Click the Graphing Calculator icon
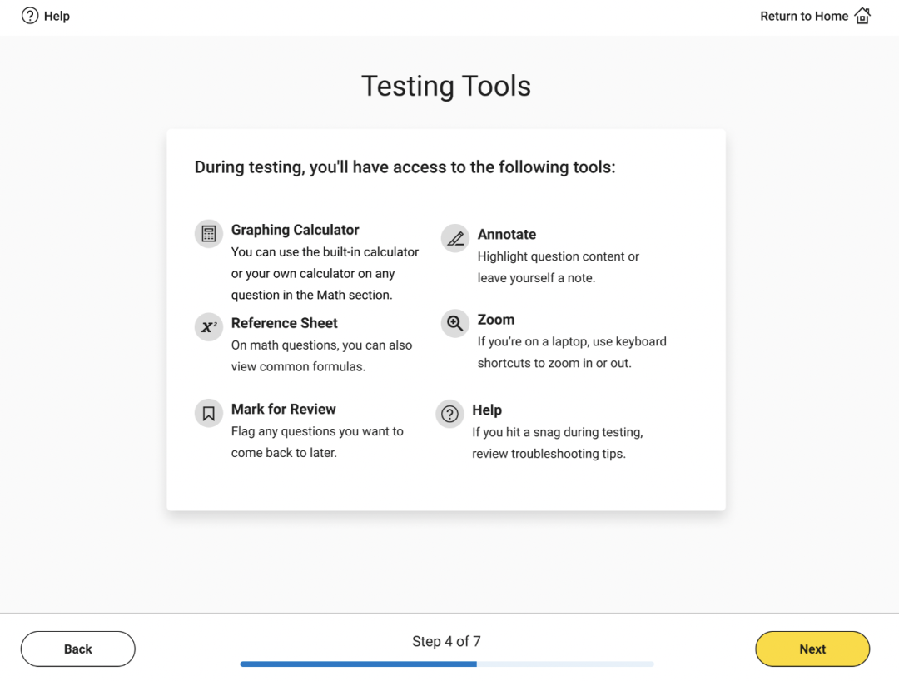 click(x=209, y=234)
